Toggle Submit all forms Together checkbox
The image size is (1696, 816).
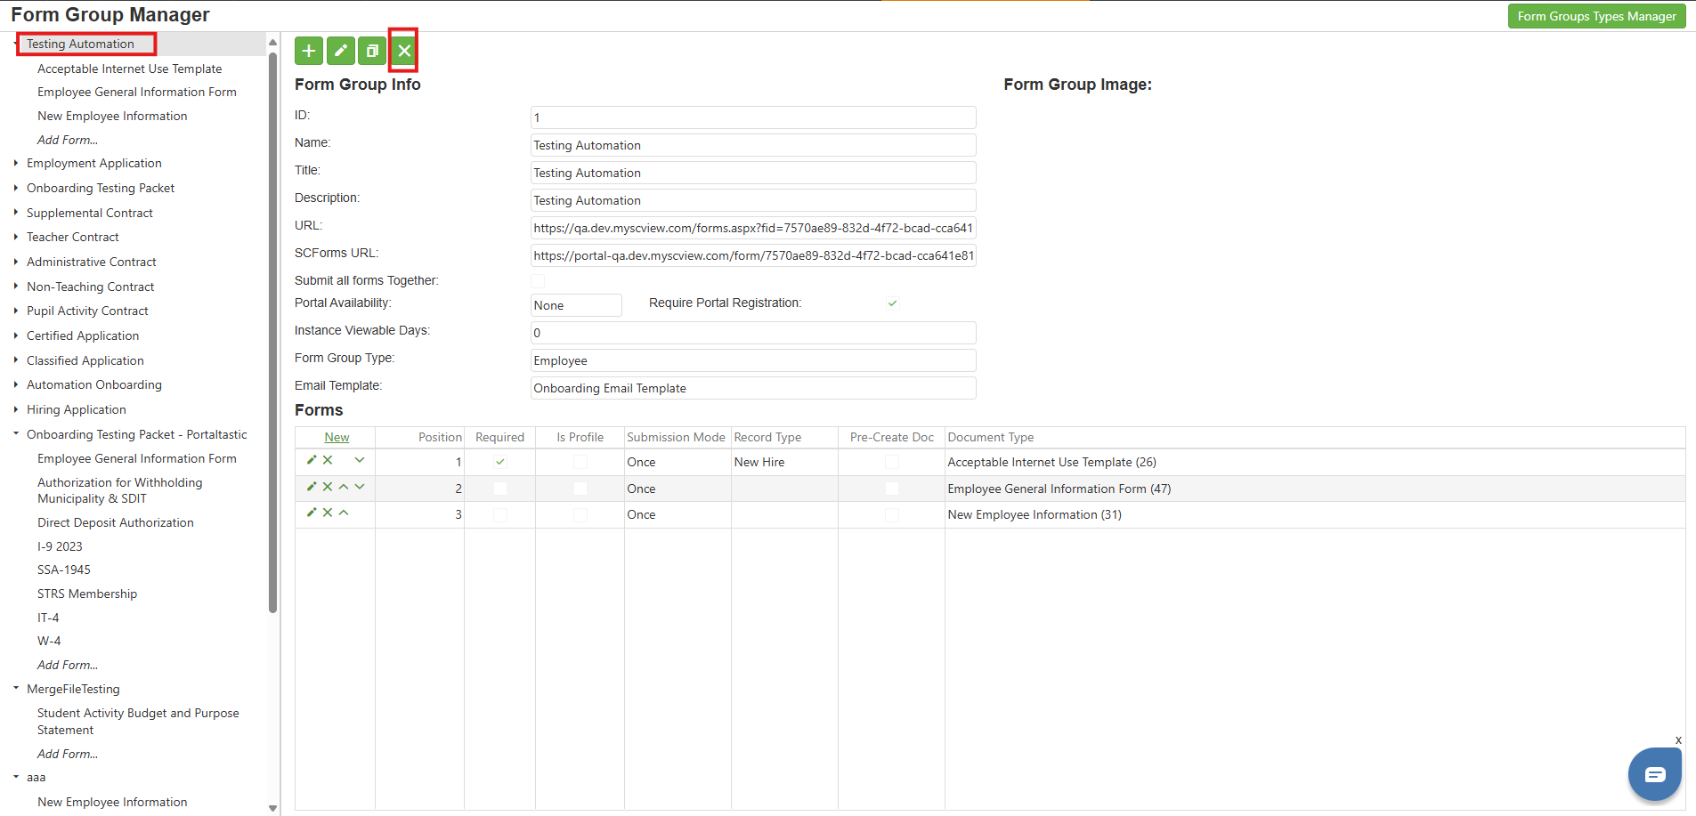(x=538, y=281)
